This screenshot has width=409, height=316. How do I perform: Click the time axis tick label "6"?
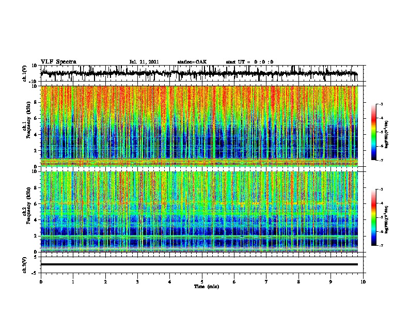click(x=234, y=282)
